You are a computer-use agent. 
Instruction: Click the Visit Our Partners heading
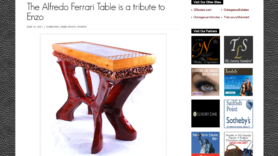click(205, 31)
